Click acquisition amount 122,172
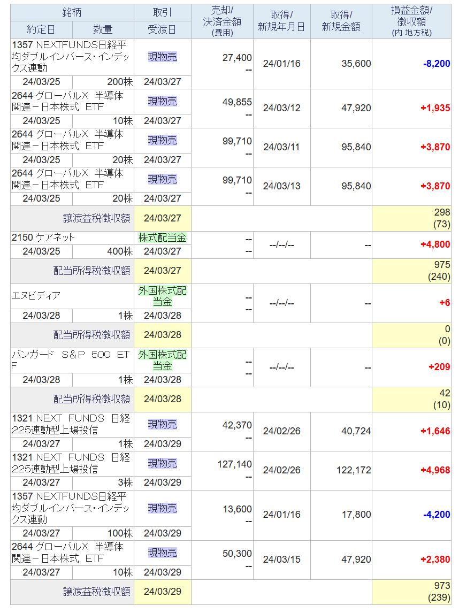This screenshot has height=613, width=459. 354,470
